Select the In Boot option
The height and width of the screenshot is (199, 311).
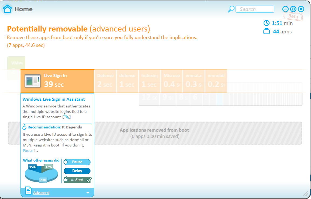(x=77, y=180)
